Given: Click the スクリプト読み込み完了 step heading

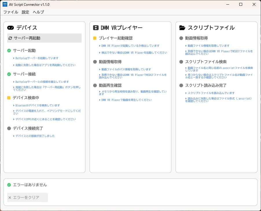Looking at the screenshot, I should (x=206, y=85).
